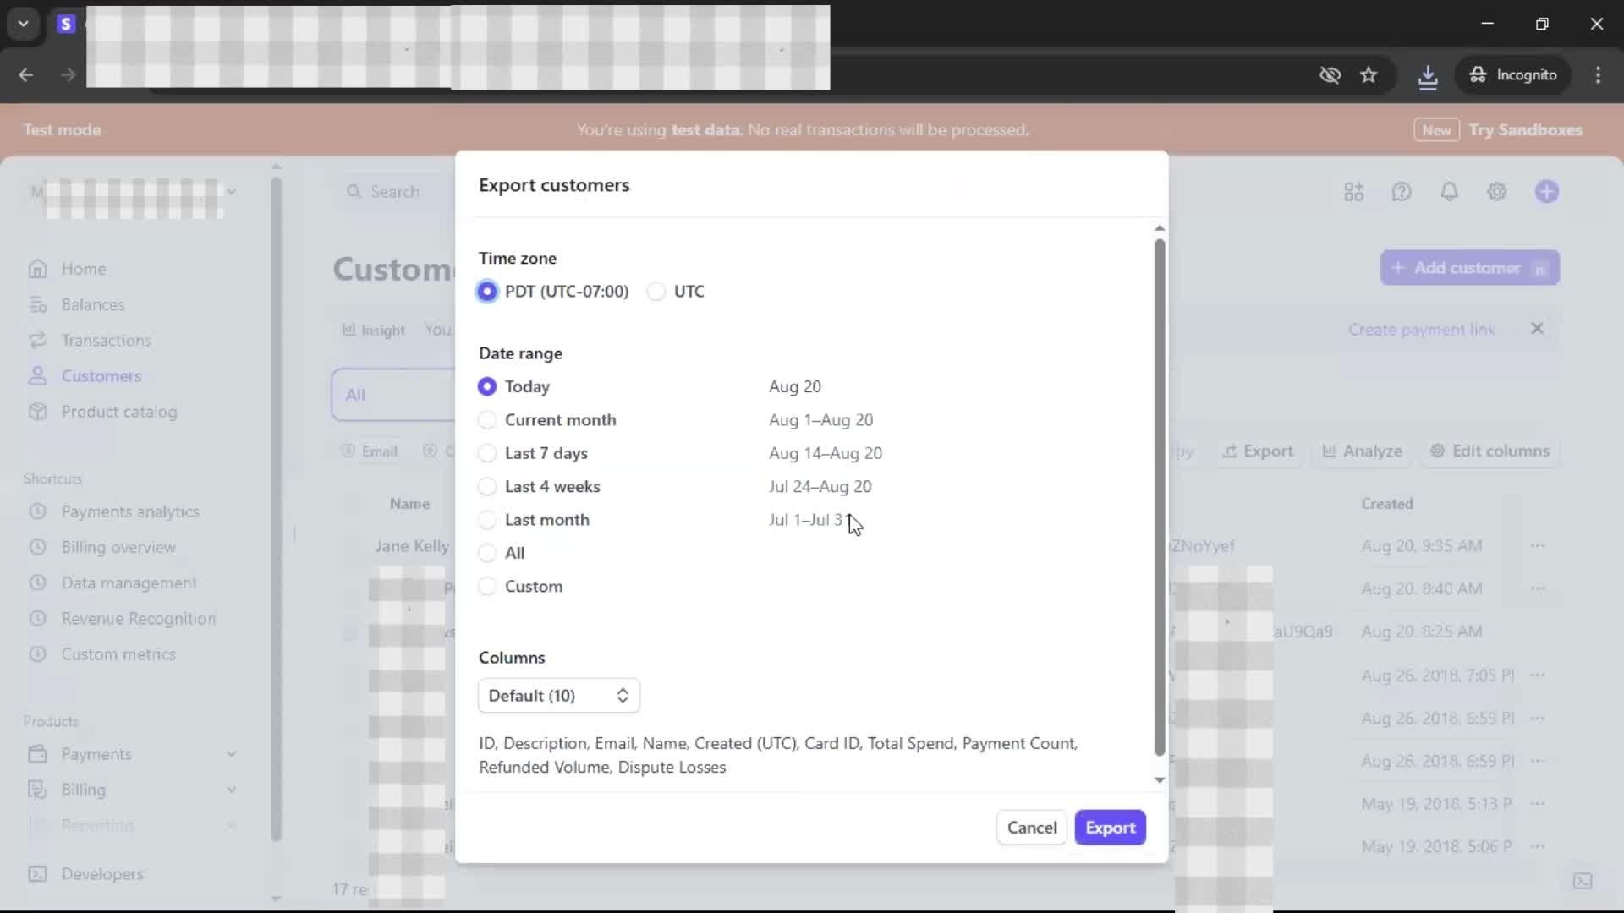Open the Default (10) columns dropdown
The image size is (1624, 913).
tap(558, 696)
